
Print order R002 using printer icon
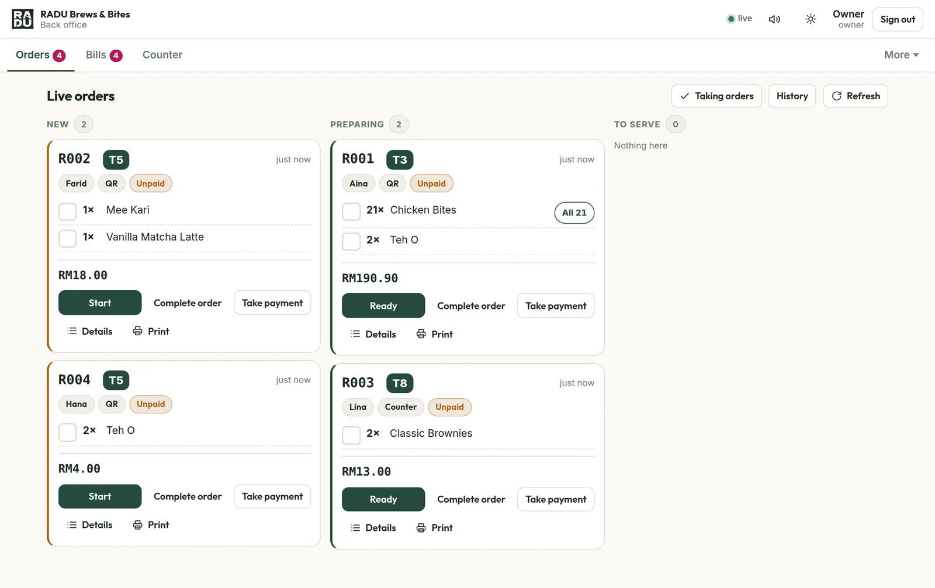(x=138, y=331)
